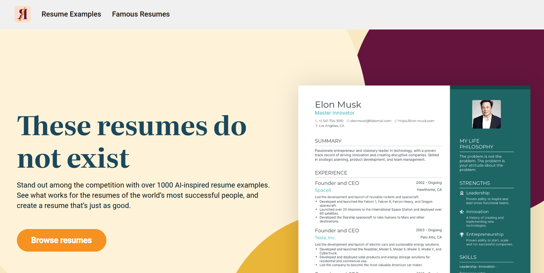Viewport: 544px width, 273px height.
Task: Click the '2002 - Ongoing' date text
Action: point(429,183)
